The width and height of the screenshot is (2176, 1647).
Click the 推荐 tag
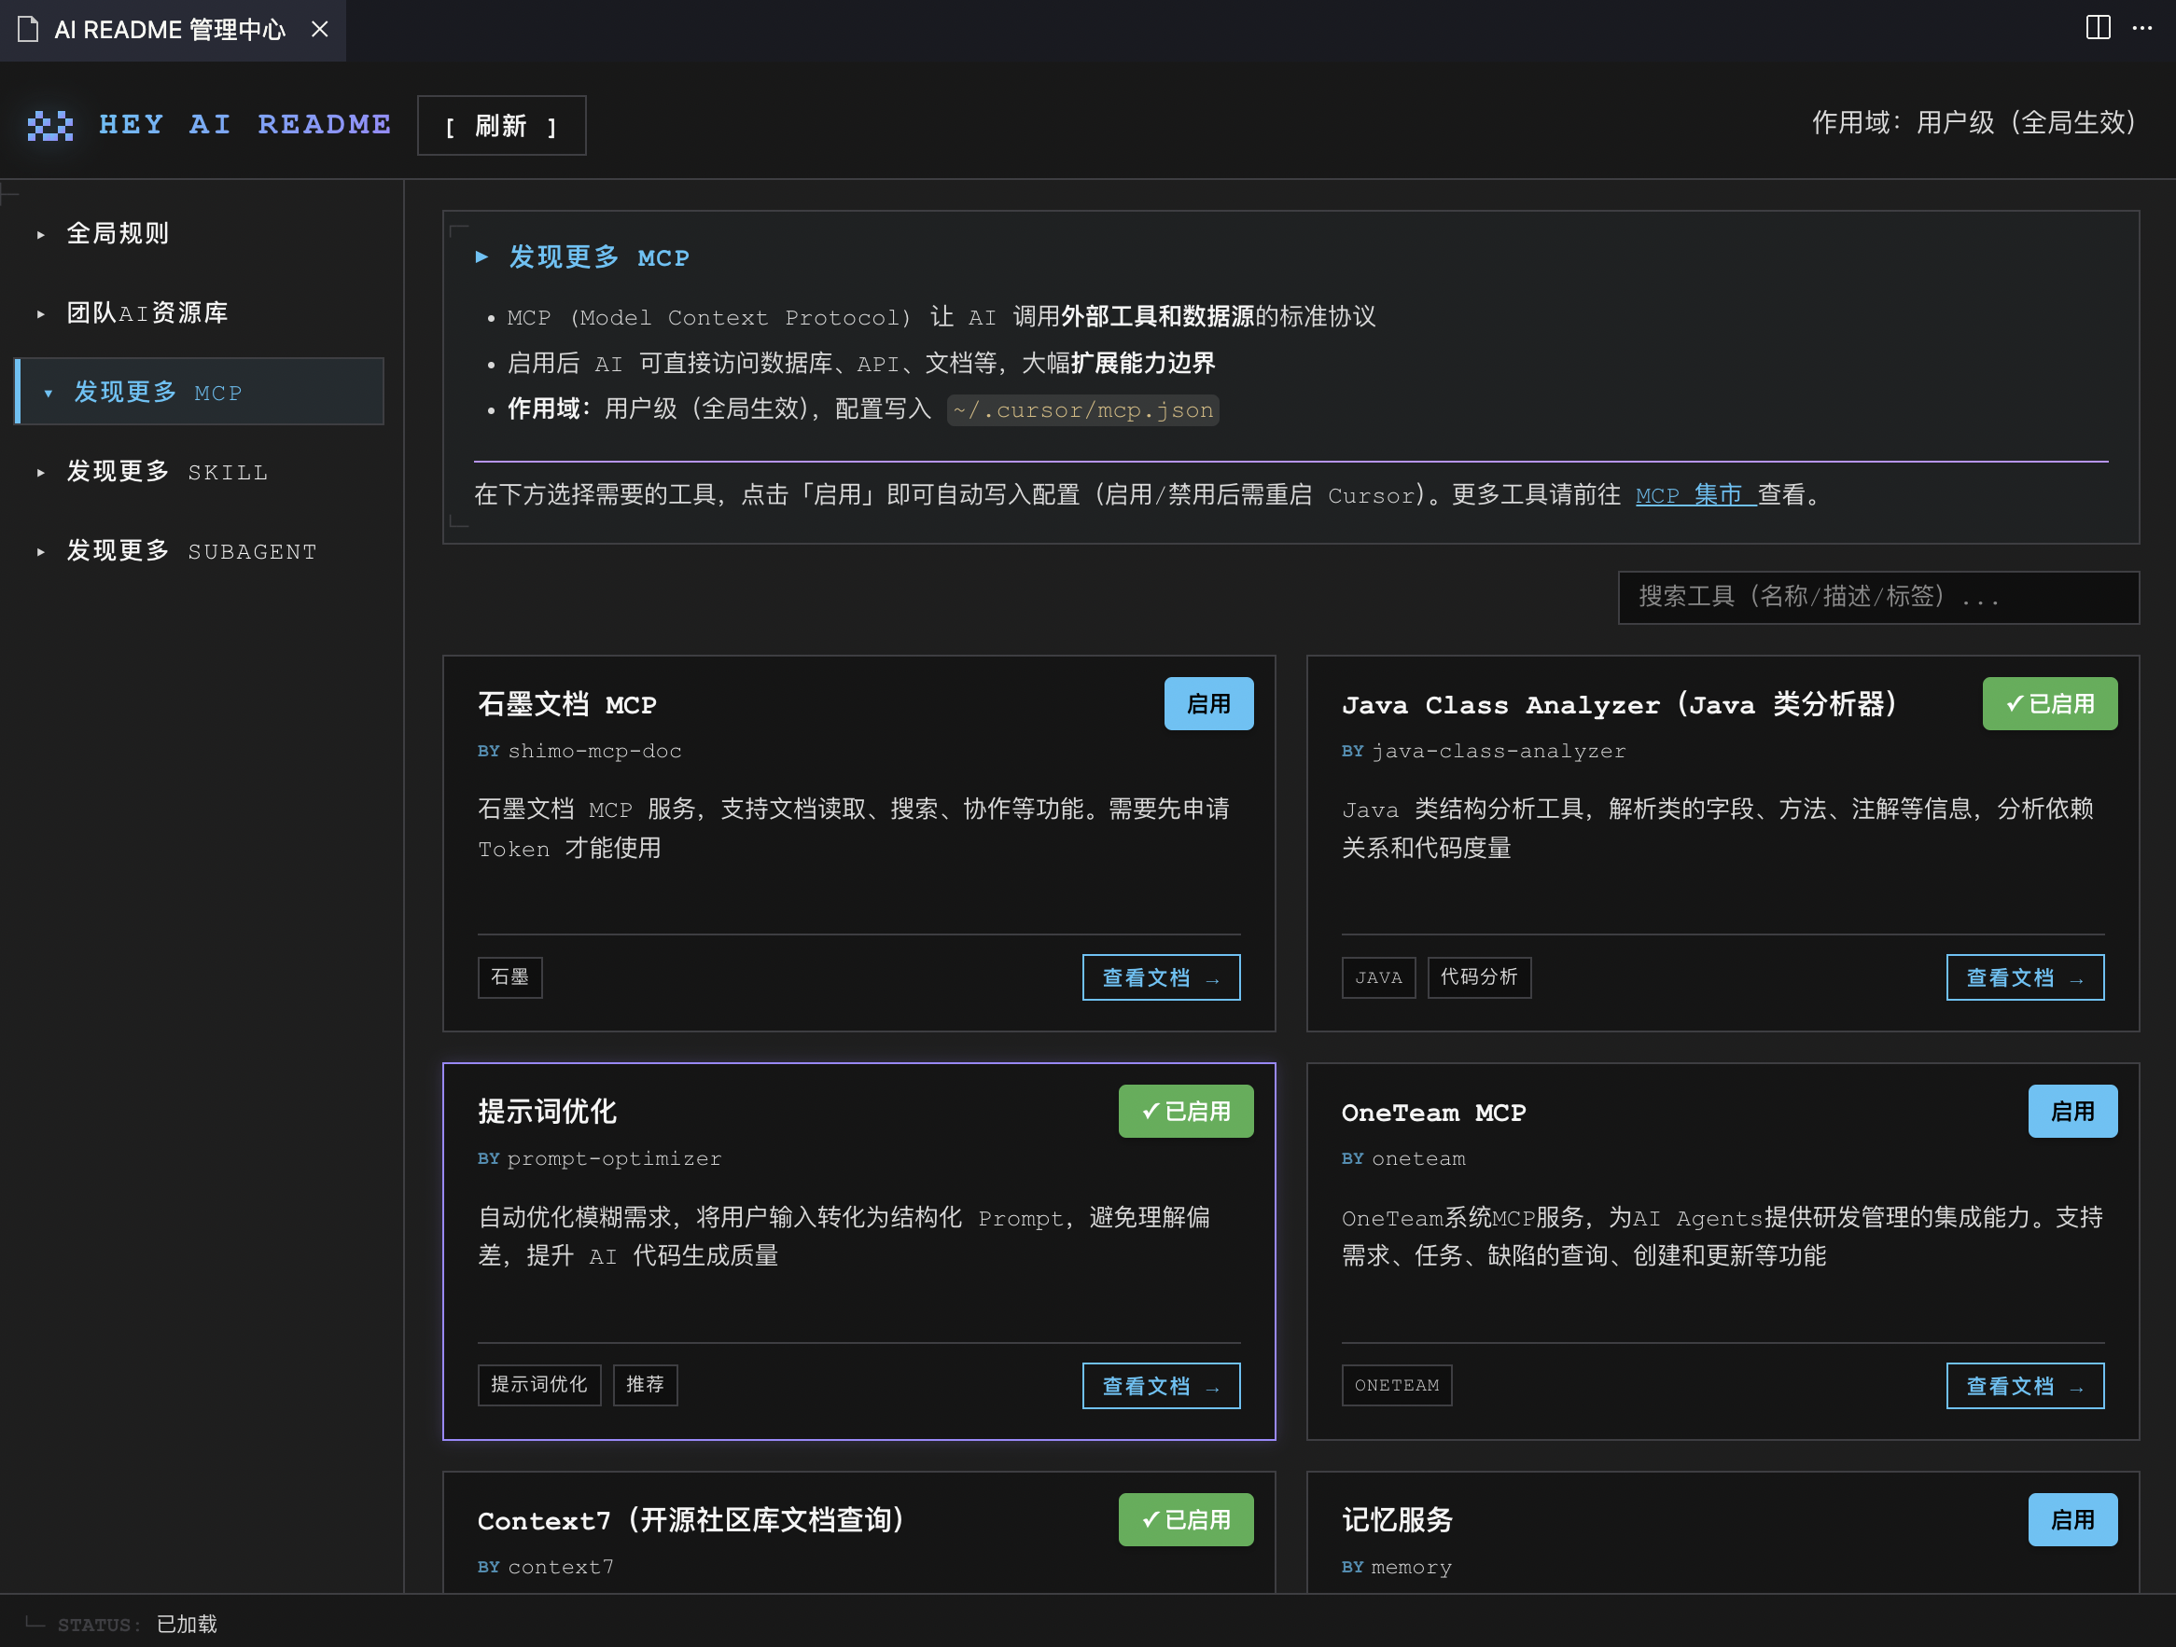[x=646, y=1387]
